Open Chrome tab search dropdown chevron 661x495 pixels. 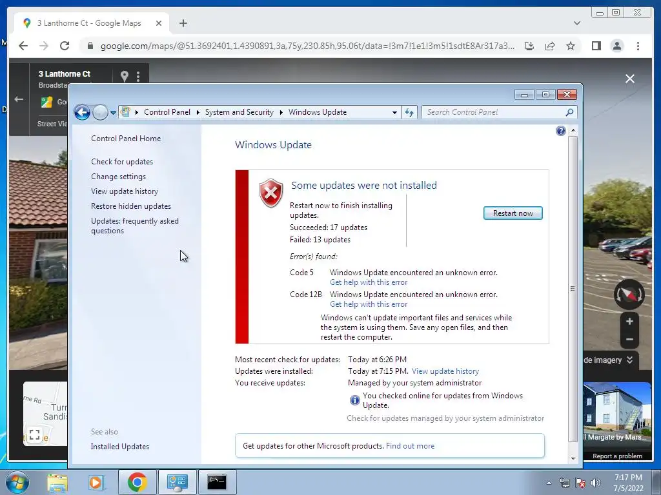point(577,23)
